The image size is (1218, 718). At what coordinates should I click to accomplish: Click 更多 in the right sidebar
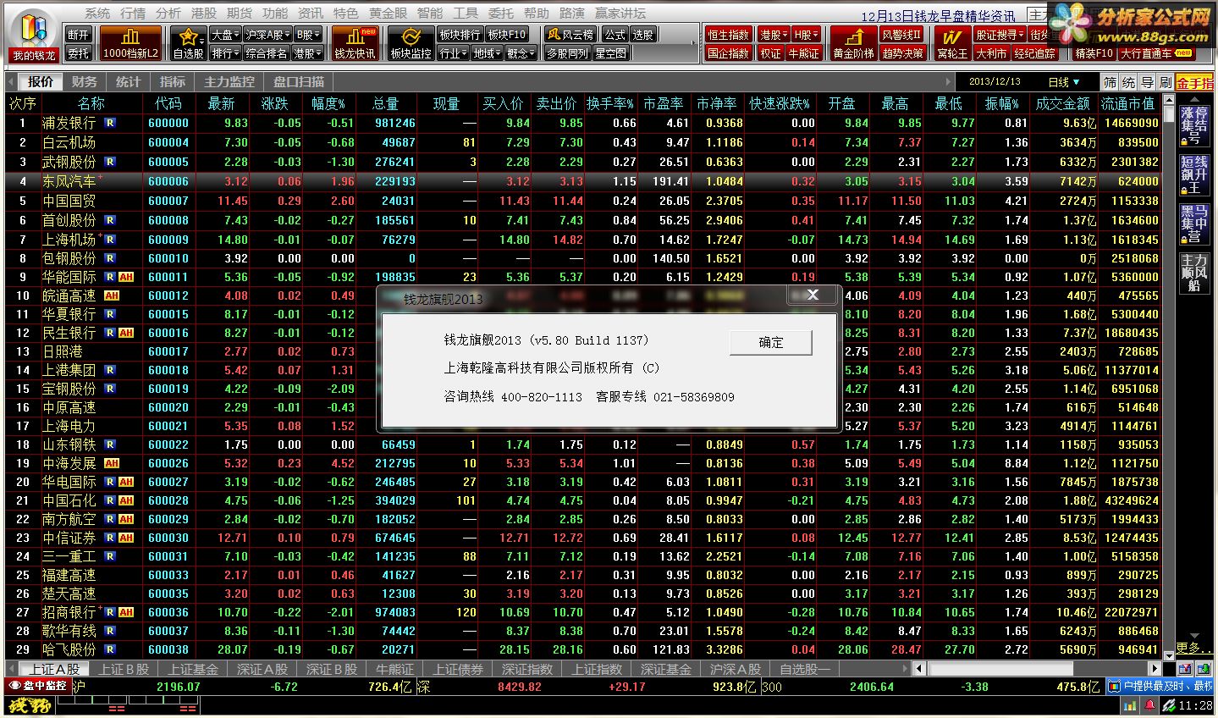click(1193, 648)
